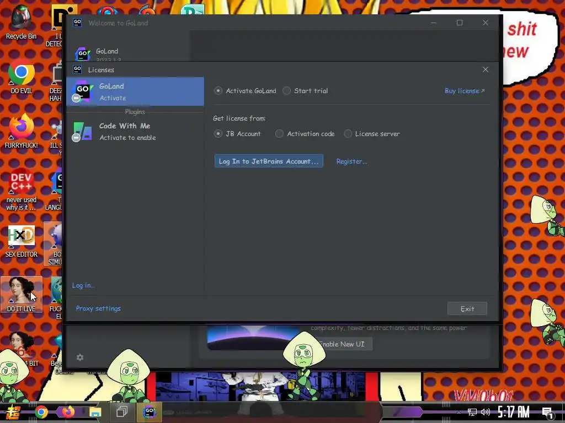
Task: Click the 5:17 AM taskbar clock
Action: (514, 412)
